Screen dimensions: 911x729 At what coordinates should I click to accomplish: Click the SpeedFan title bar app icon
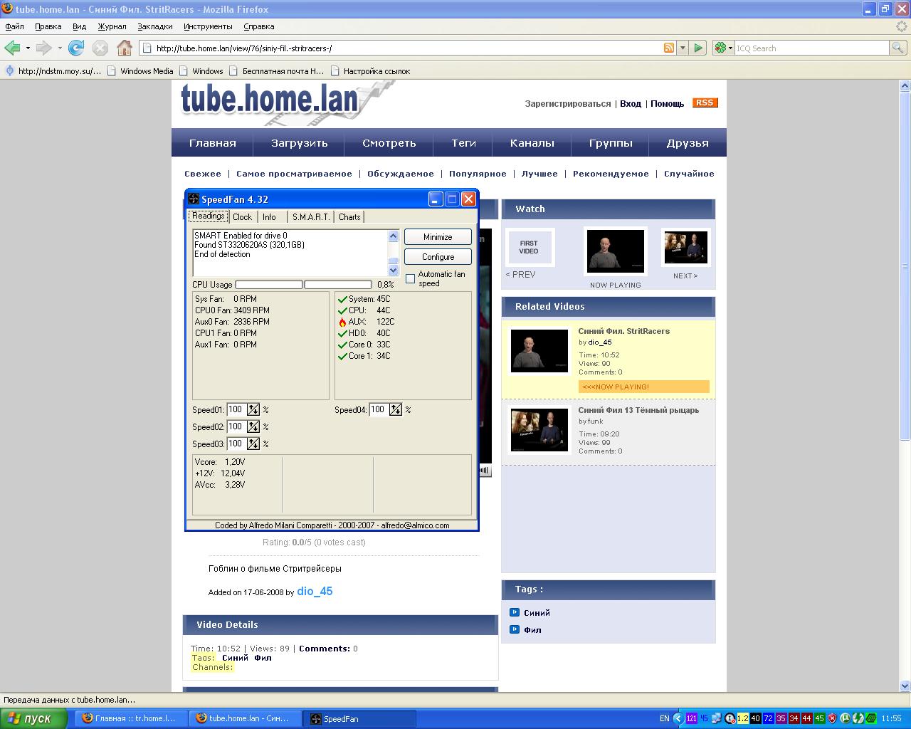coord(194,199)
